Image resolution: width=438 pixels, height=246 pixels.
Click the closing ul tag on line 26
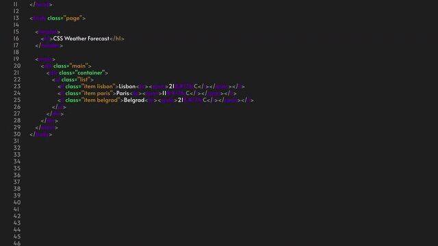[x=59, y=107]
